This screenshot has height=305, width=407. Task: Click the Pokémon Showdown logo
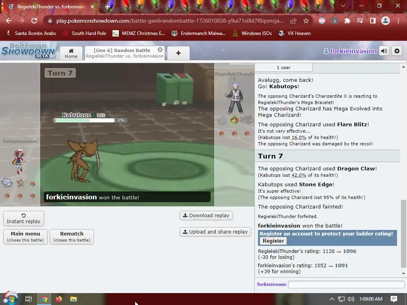[29, 50]
